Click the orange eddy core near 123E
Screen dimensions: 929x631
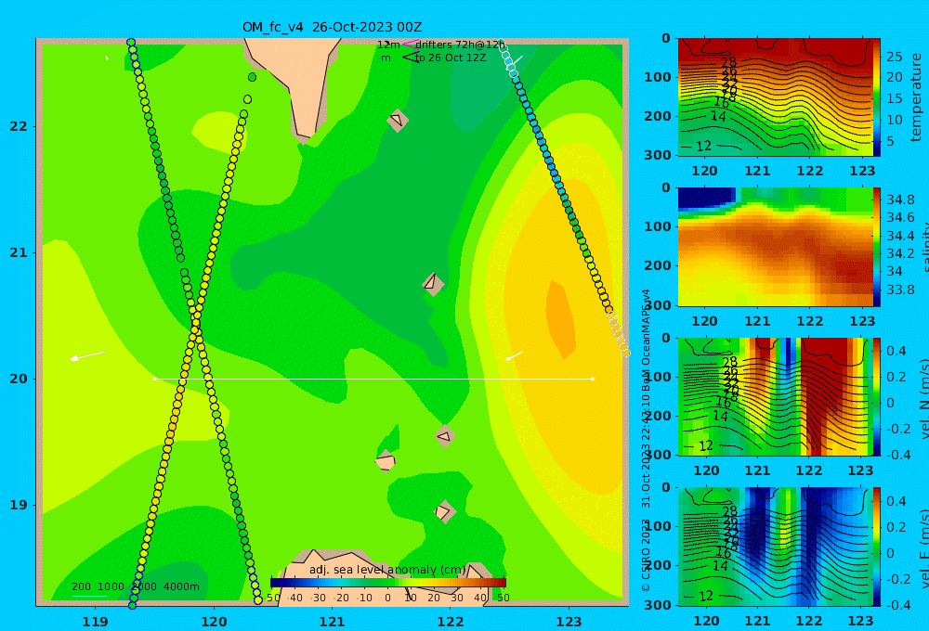pyautogui.click(x=560, y=319)
